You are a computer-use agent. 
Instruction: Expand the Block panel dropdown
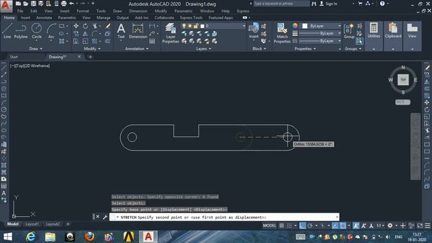259,49
